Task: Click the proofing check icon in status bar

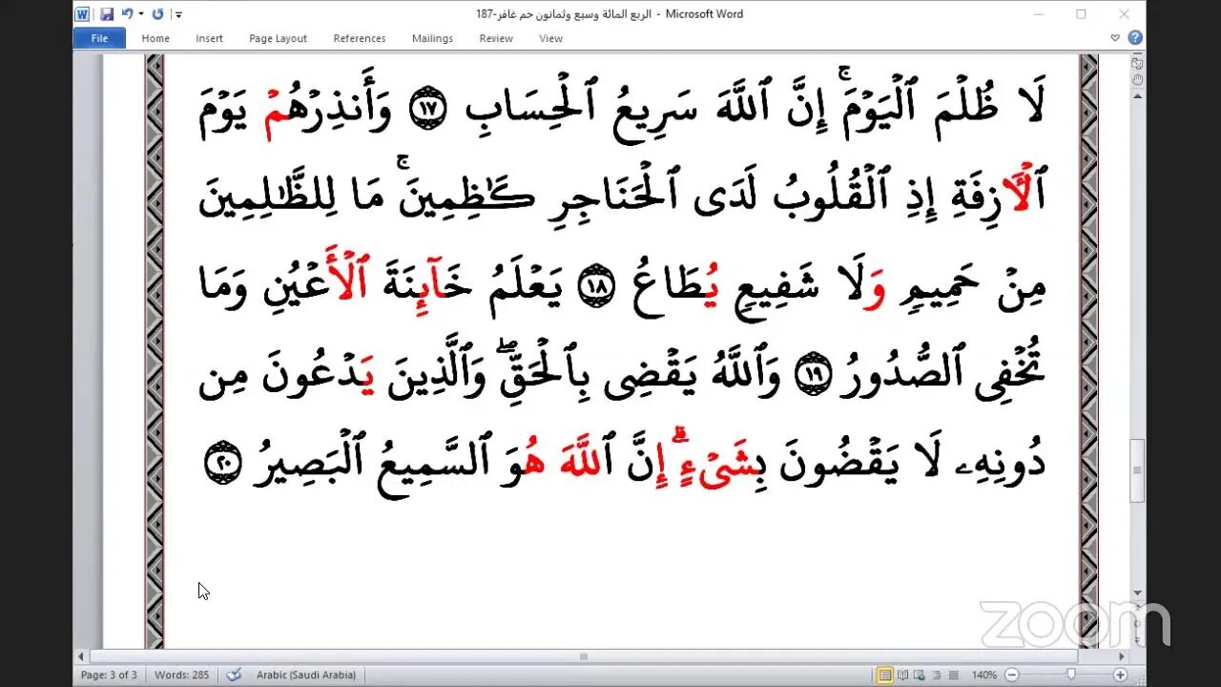Action: pyautogui.click(x=234, y=675)
